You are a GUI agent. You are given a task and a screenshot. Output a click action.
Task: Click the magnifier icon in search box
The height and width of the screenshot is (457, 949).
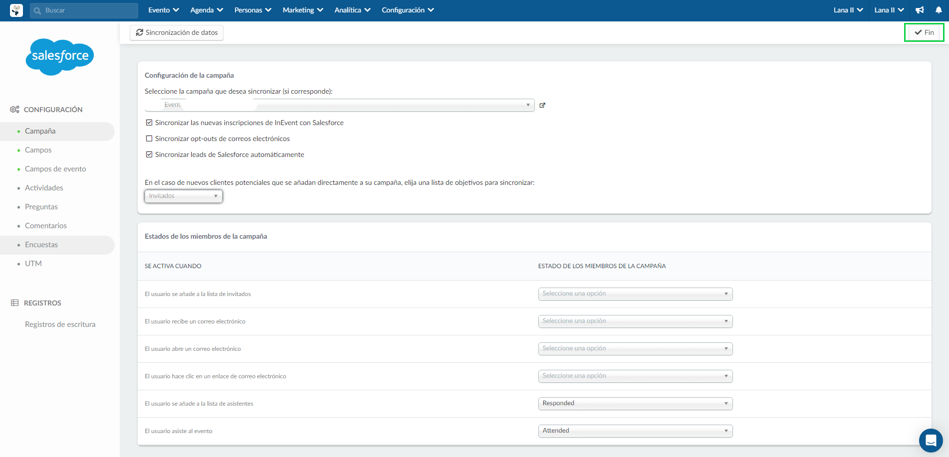click(37, 10)
